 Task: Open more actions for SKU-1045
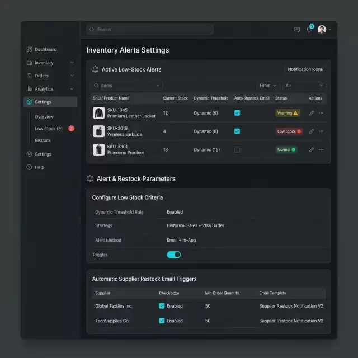click(x=321, y=113)
